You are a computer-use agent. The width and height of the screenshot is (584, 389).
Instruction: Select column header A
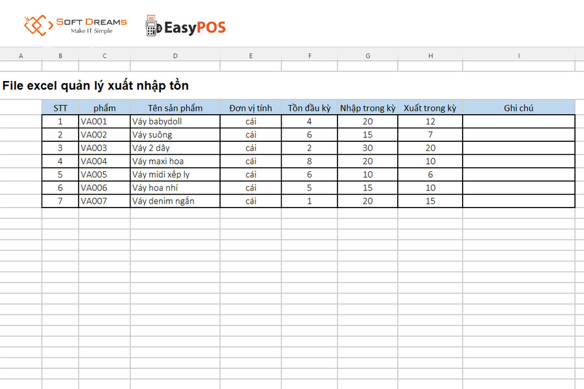[21, 55]
